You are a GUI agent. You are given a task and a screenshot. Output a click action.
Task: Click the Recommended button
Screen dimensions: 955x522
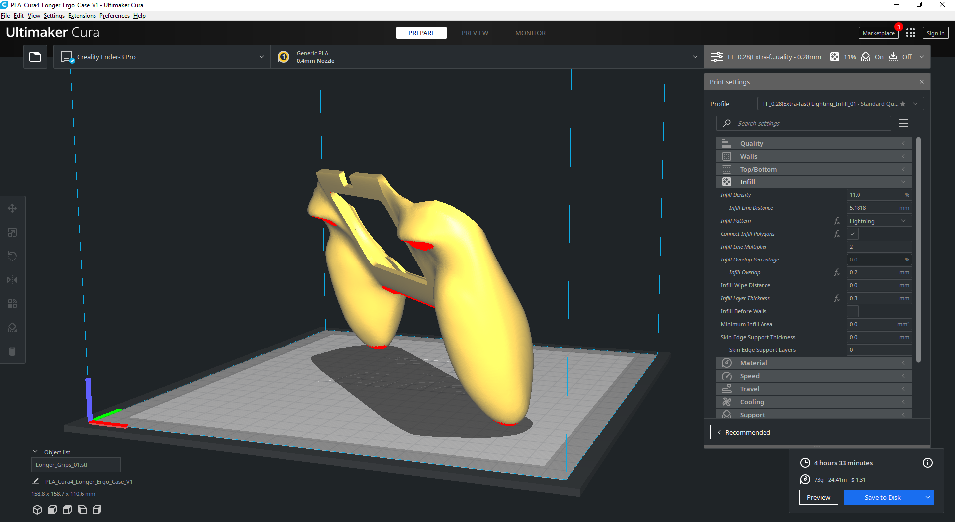pos(743,432)
